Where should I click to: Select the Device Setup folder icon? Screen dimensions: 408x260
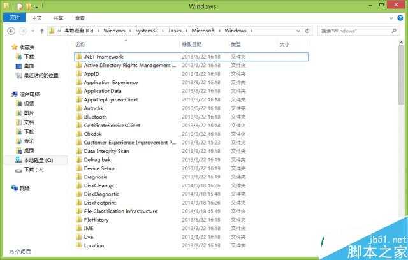pos(79,168)
